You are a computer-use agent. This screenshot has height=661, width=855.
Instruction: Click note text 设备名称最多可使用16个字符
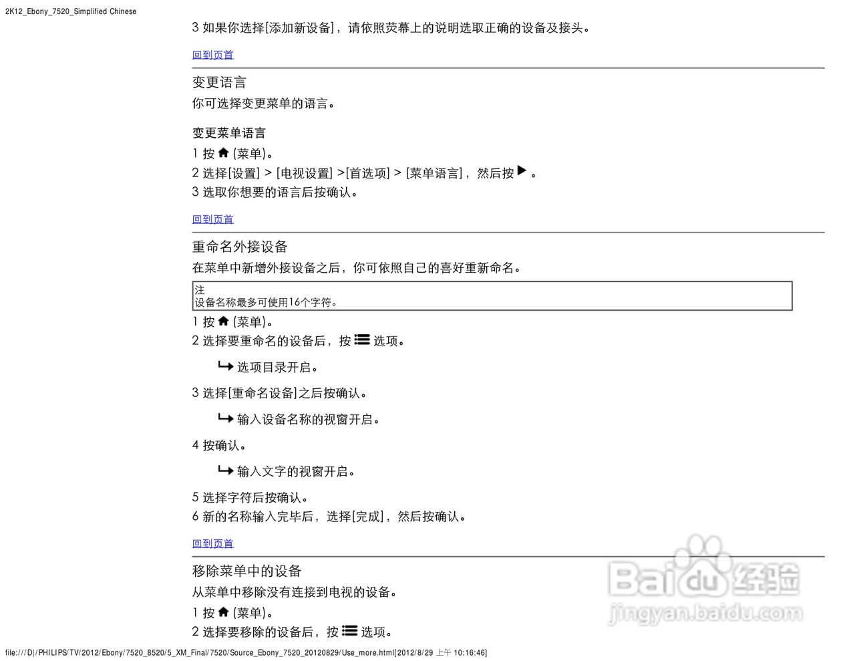click(267, 302)
